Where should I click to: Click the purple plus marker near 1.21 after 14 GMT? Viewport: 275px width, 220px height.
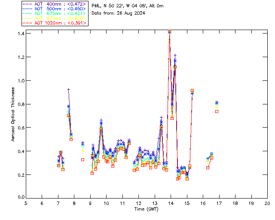coord(175,55)
